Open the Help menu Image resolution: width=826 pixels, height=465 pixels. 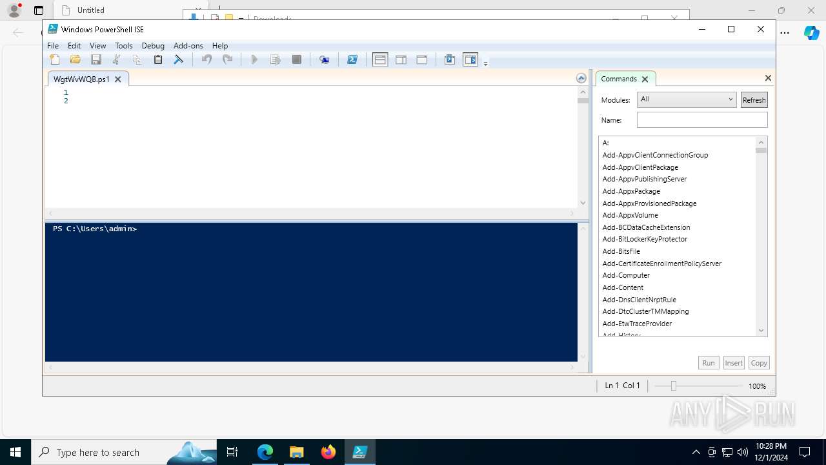220,46
